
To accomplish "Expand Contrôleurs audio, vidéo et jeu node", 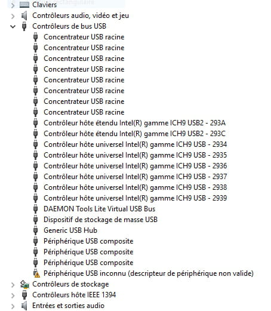I will [x=13, y=16].
